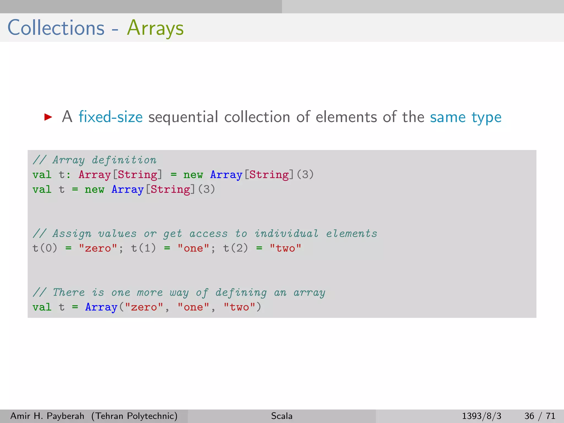The height and width of the screenshot is (423, 564).
Task: Click the string literal "zero" in the t(0) assignment
Action: pos(98,248)
